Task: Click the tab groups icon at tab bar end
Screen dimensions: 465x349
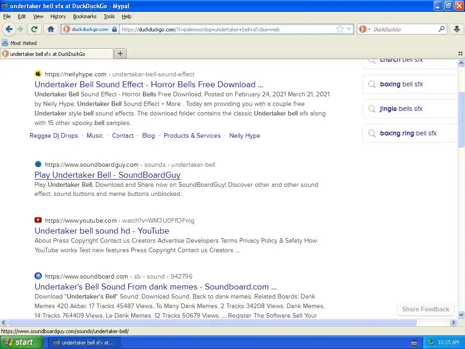Action: click(460, 54)
